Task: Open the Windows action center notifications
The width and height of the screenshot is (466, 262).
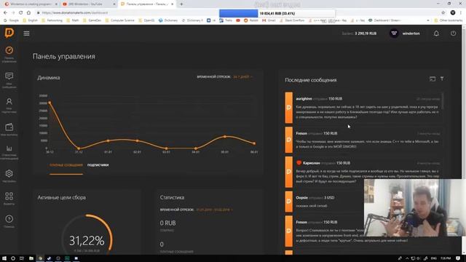Action: [458, 258]
